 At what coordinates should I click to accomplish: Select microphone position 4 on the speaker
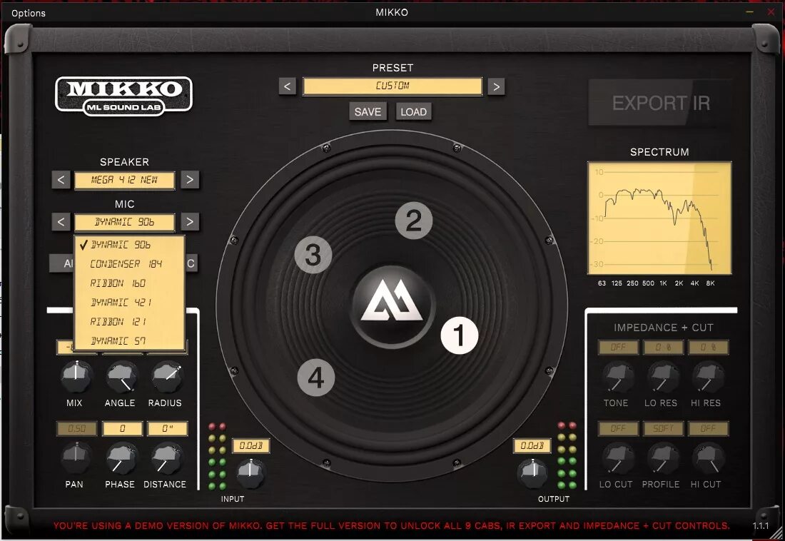click(x=316, y=378)
